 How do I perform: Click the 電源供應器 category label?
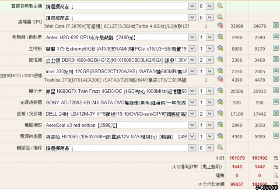tap(31, 136)
